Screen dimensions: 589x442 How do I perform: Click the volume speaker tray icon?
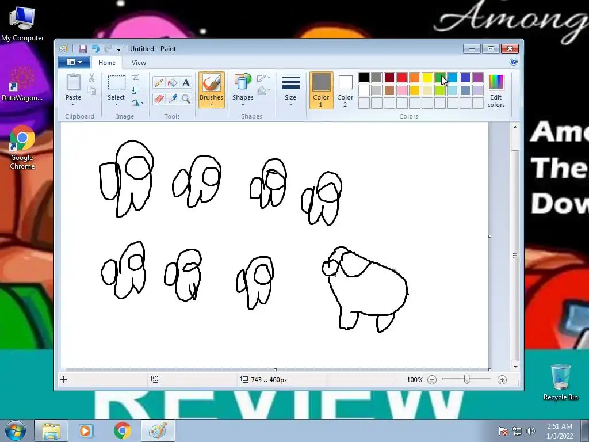(531, 431)
